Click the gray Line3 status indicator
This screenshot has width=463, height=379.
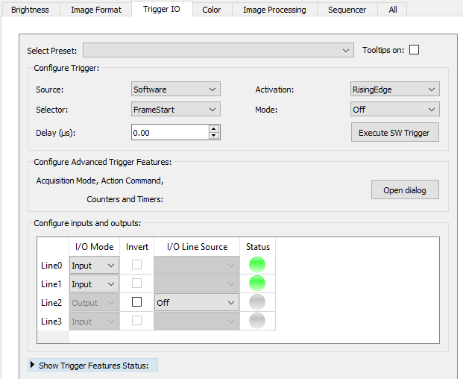[x=257, y=321]
